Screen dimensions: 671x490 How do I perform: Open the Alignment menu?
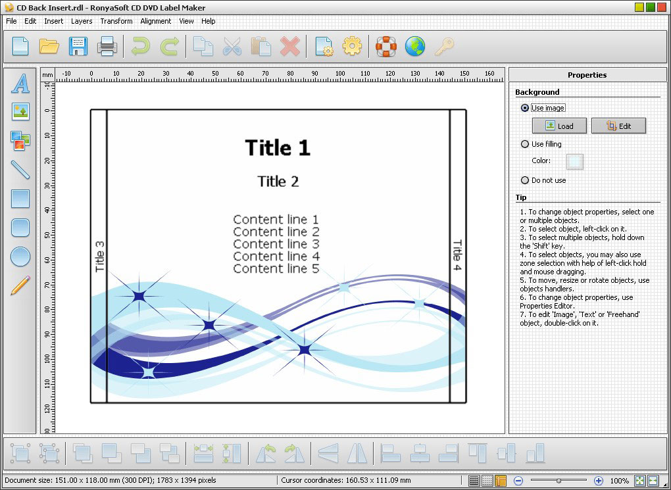pyautogui.click(x=155, y=21)
